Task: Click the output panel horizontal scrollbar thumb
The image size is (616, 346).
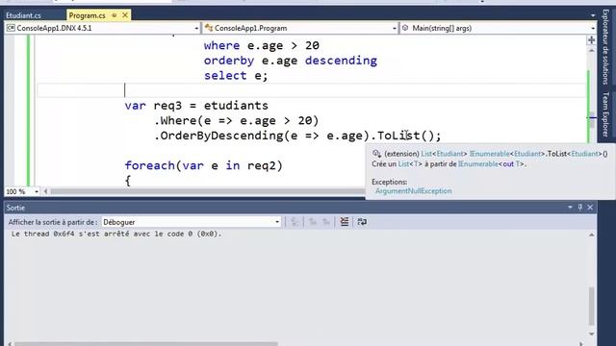Action: pyautogui.click(x=146, y=344)
